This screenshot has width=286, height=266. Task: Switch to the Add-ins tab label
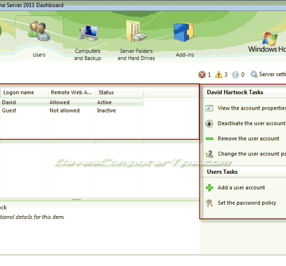pyautogui.click(x=185, y=55)
